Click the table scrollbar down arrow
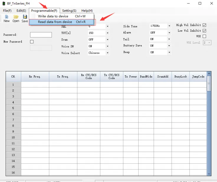The height and width of the screenshot is (182, 217). click(209, 174)
